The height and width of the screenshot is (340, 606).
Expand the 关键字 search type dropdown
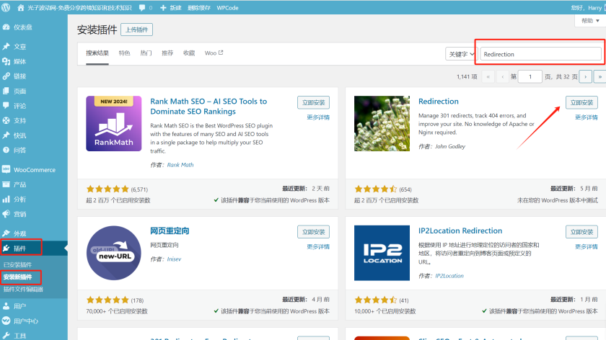tap(462, 54)
